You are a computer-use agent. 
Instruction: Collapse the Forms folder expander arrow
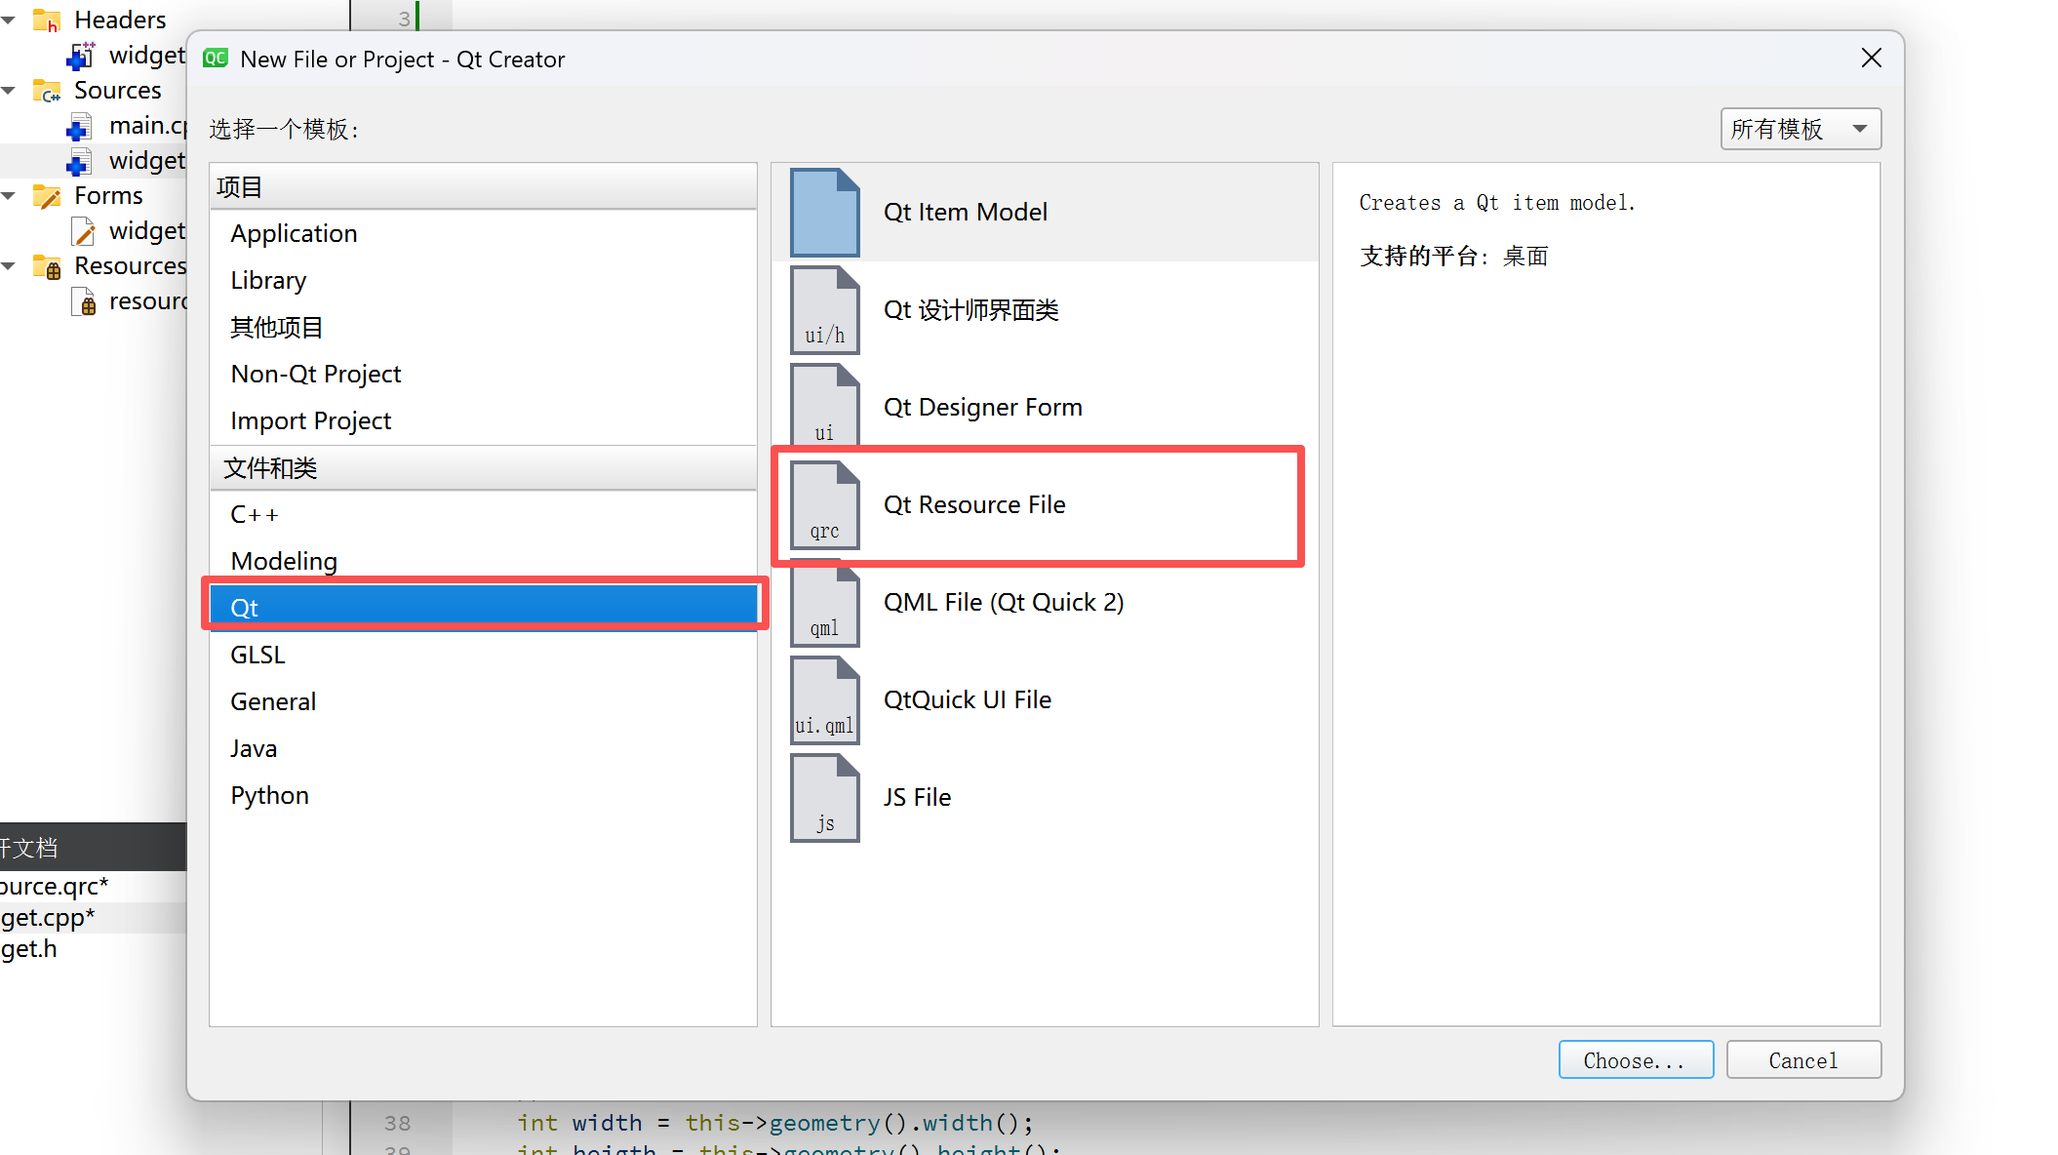click(x=9, y=195)
